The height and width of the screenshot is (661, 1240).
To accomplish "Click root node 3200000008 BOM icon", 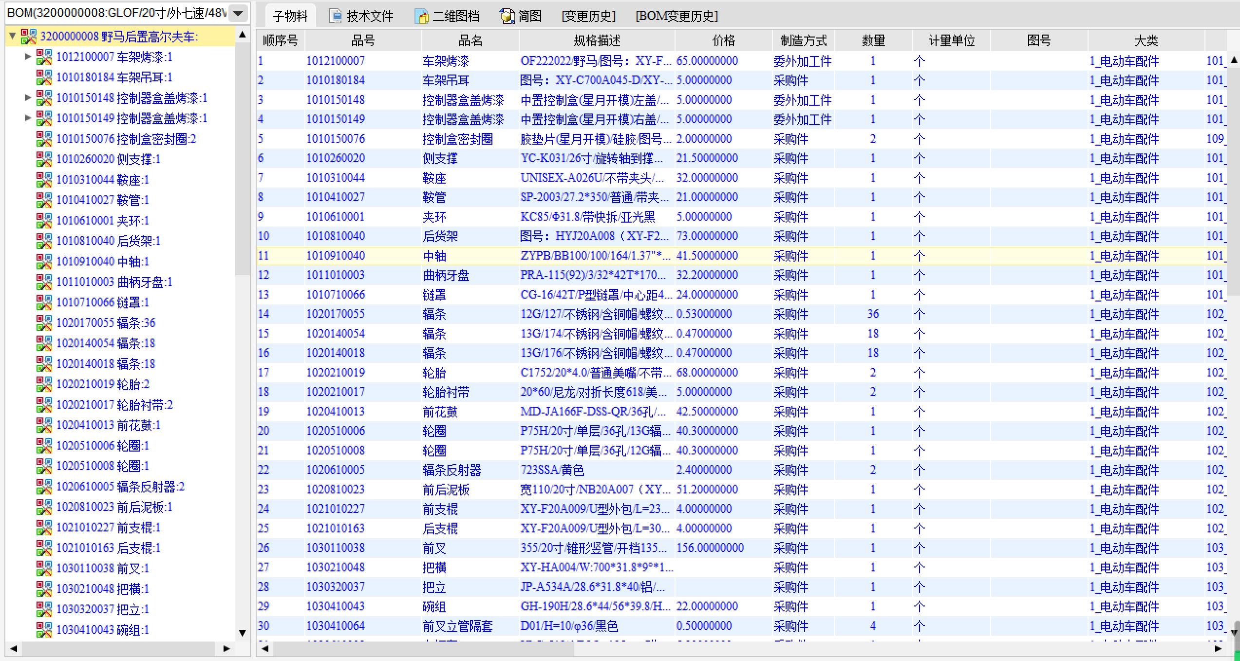I will (x=29, y=37).
